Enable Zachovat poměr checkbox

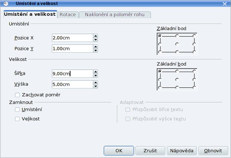click(17, 95)
